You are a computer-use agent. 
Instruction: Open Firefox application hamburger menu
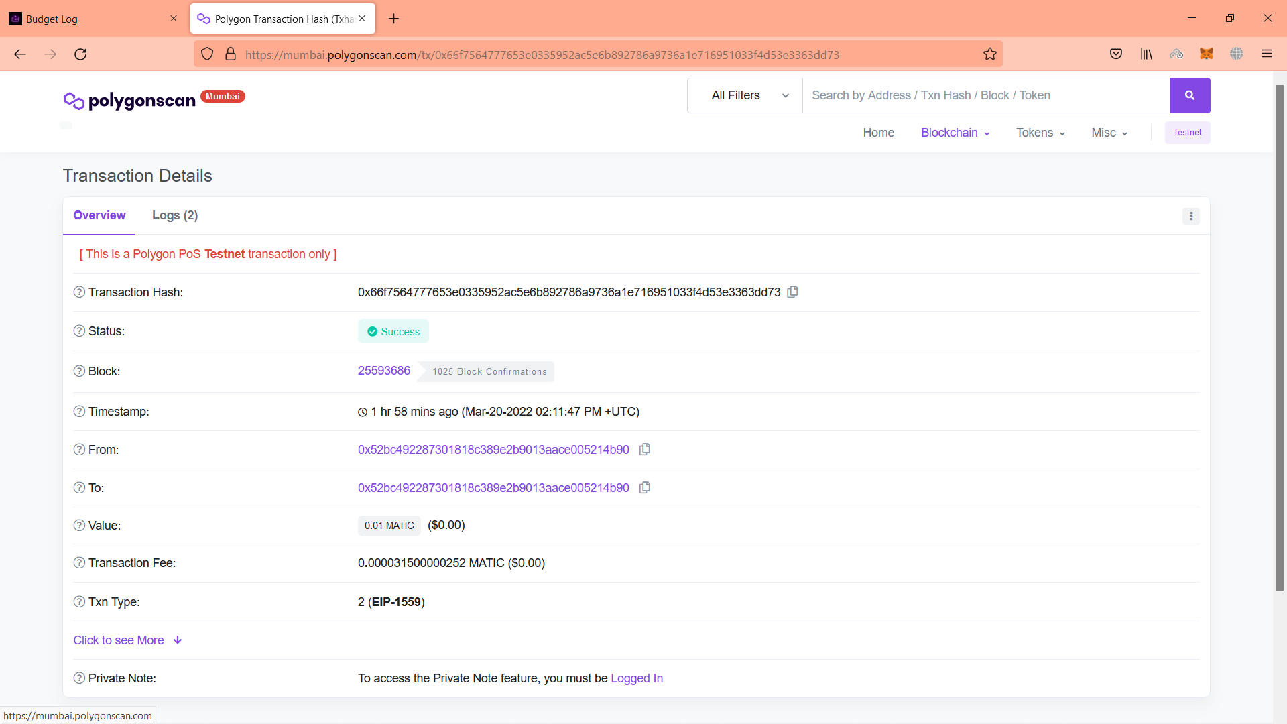(1266, 54)
